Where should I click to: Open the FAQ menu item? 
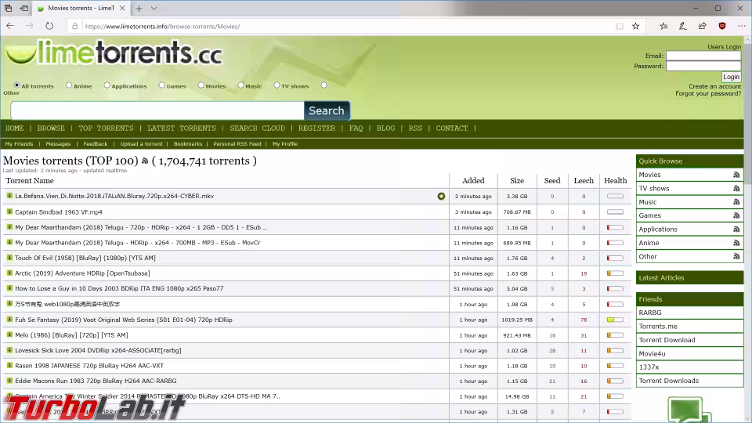[x=356, y=128]
